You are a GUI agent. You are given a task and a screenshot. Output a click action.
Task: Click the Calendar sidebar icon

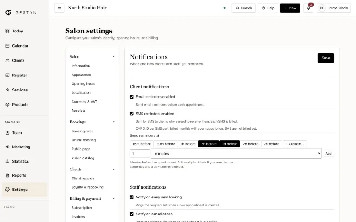[x=8, y=46]
